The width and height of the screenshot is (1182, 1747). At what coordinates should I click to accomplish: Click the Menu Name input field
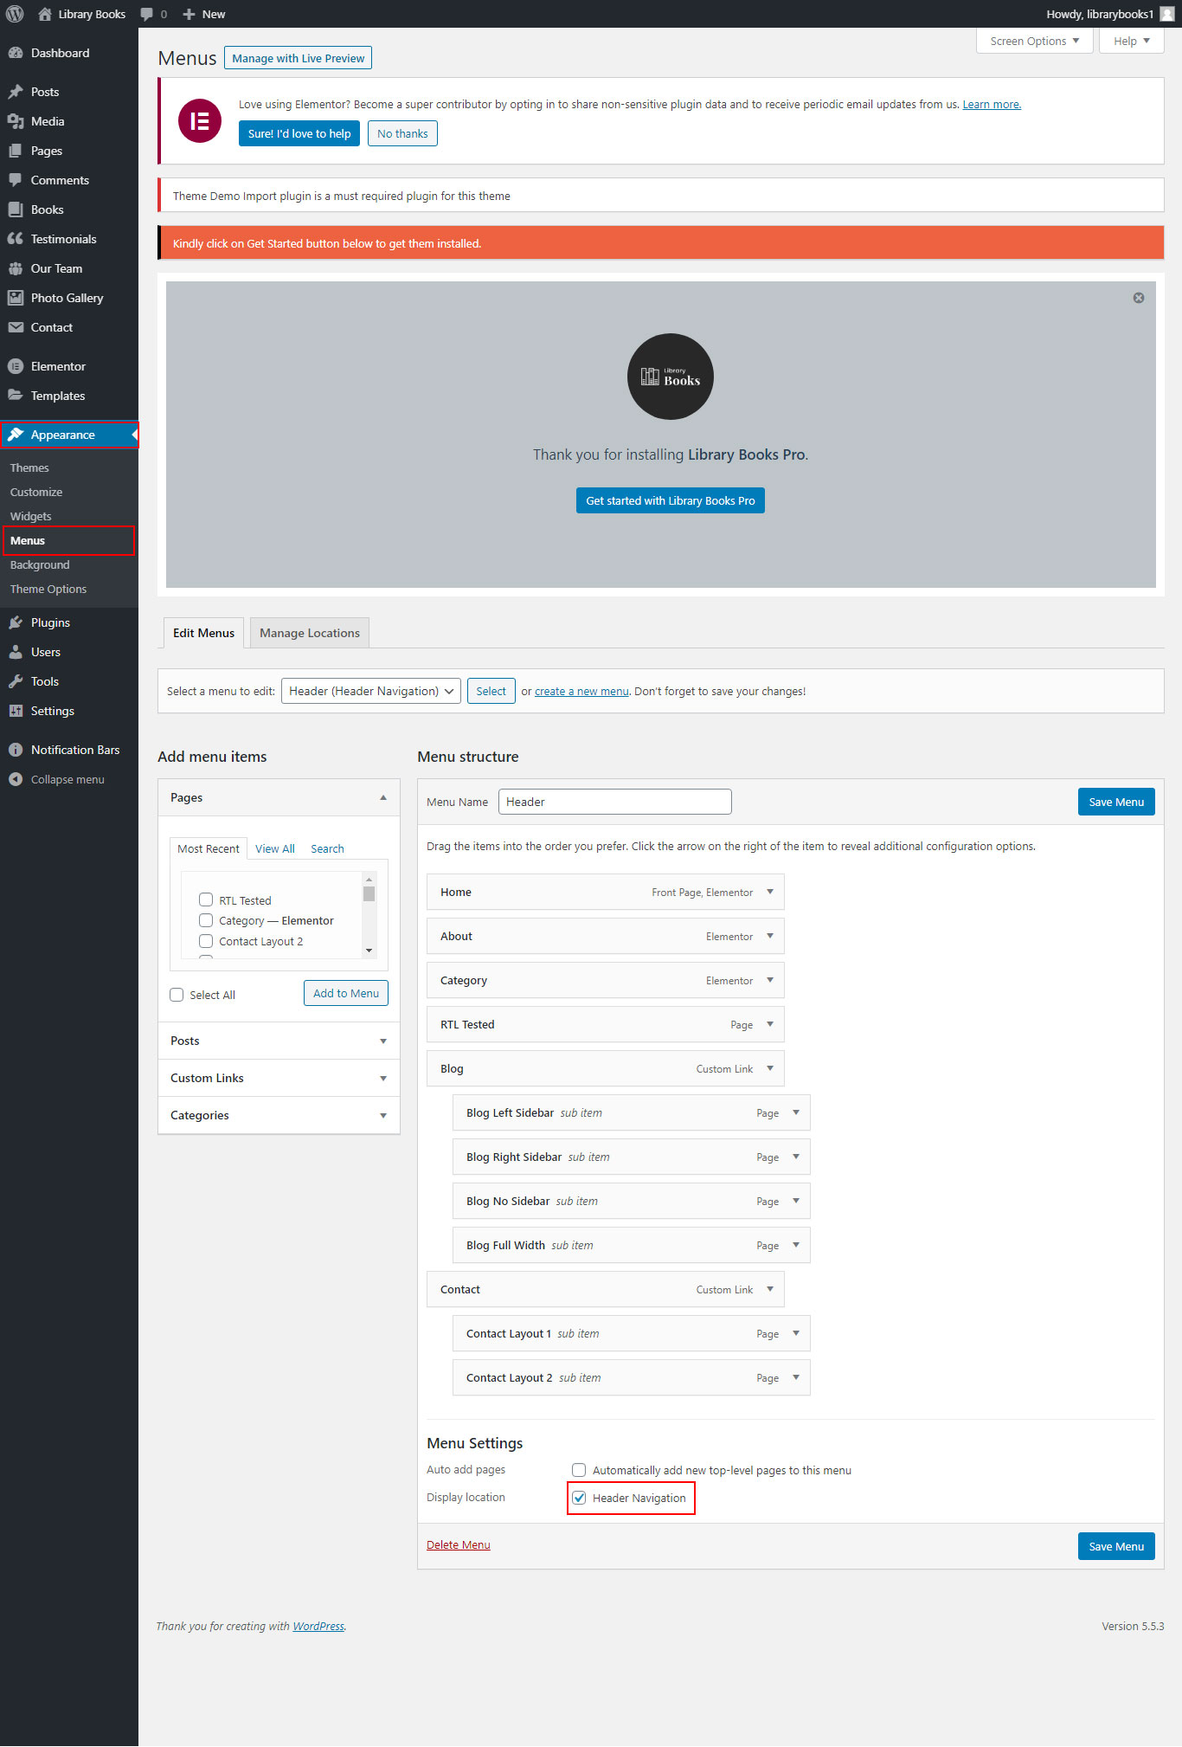pyautogui.click(x=615, y=802)
